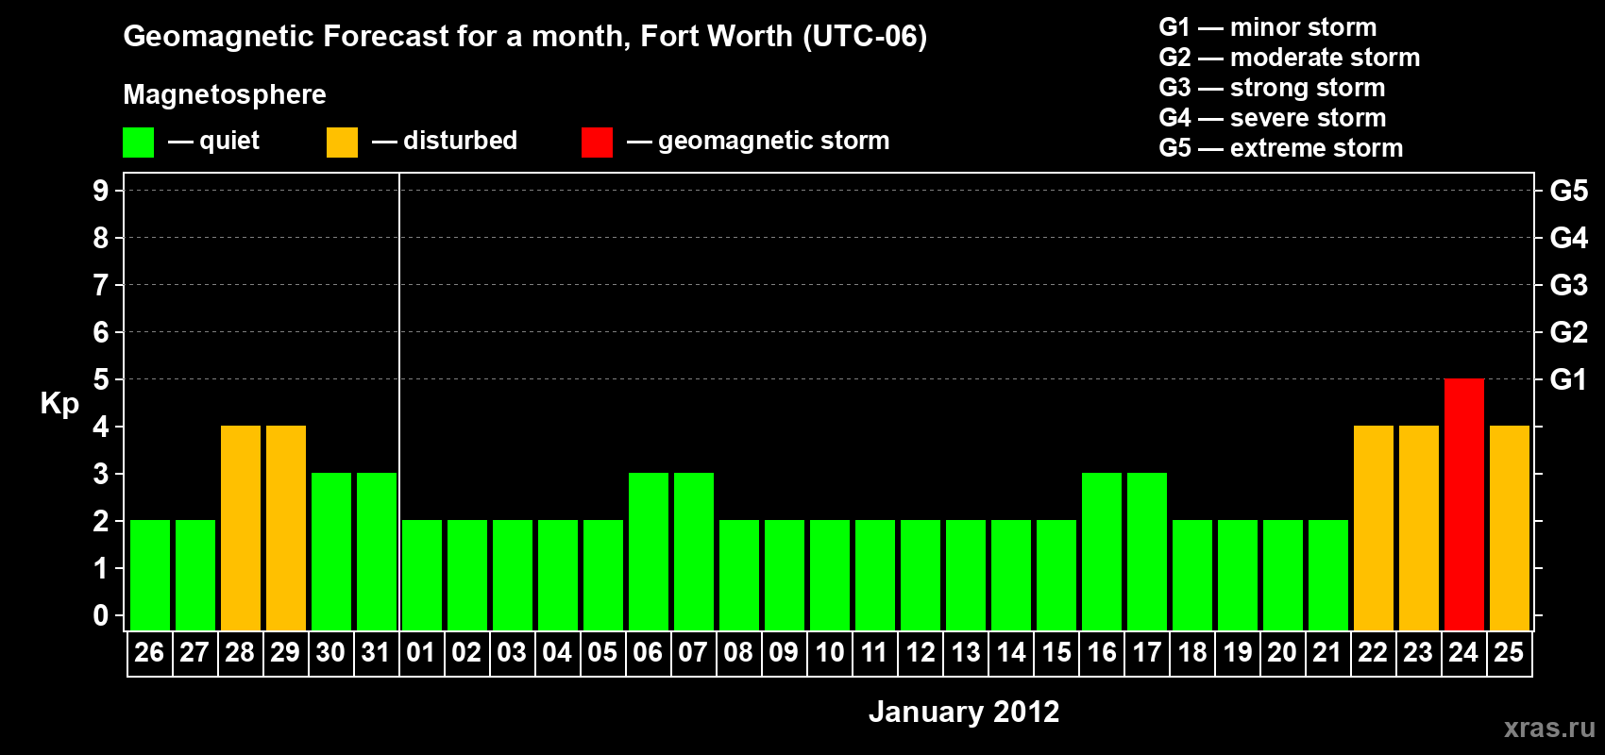
Task: Click the green quiet legend swatch
Action: pos(138,143)
